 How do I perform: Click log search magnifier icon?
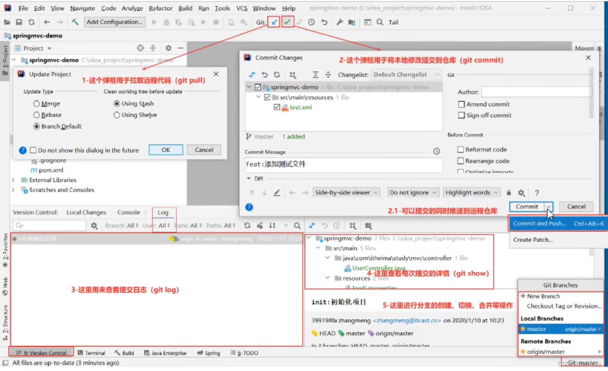[x=297, y=225]
